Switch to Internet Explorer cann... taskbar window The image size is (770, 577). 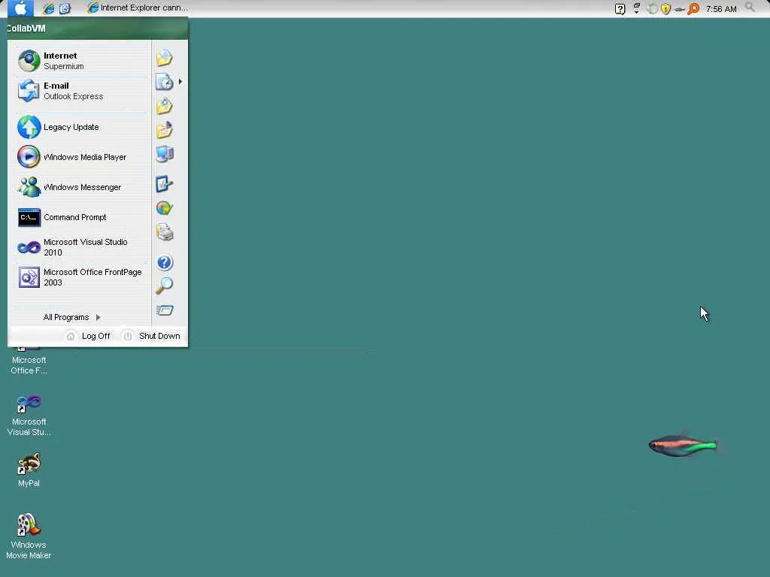click(138, 8)
